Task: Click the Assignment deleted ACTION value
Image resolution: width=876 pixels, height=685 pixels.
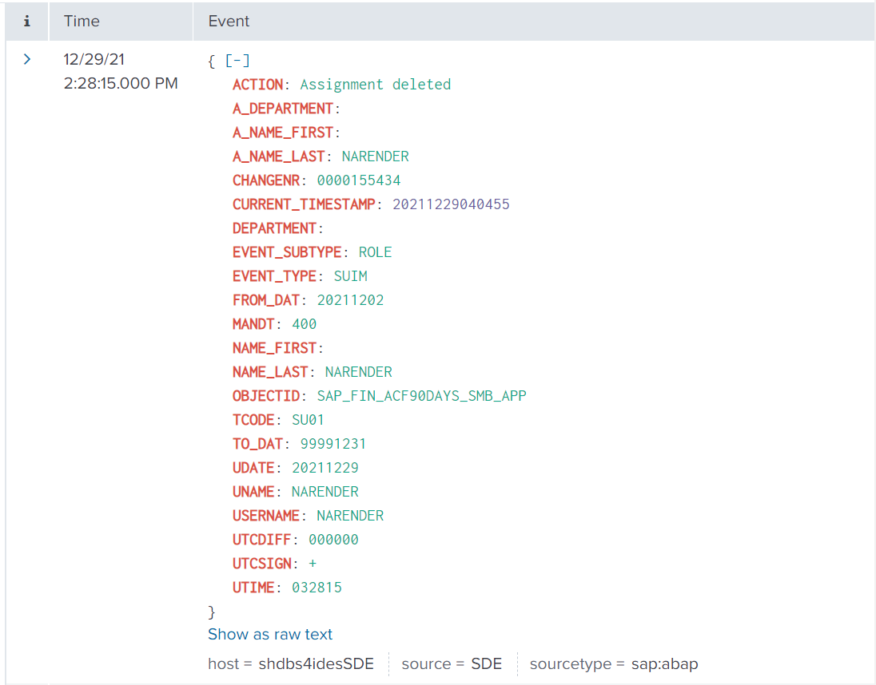Action: 375,85
